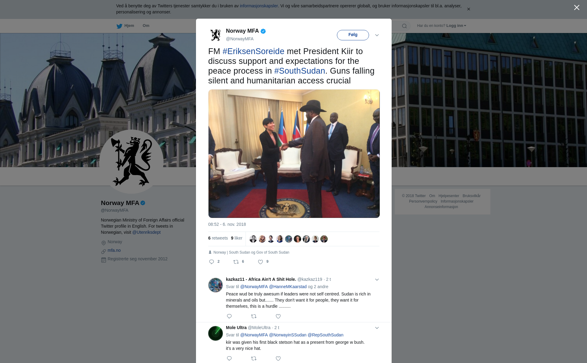Click the reply icon under the main tweet
Viewport: 587px width, 363px height.
pyautogui.click(x=211, y=262)
